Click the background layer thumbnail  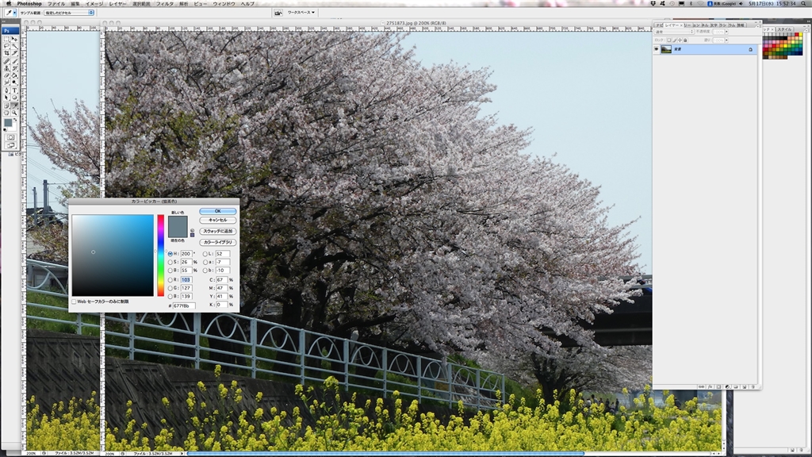click(666, 49)
